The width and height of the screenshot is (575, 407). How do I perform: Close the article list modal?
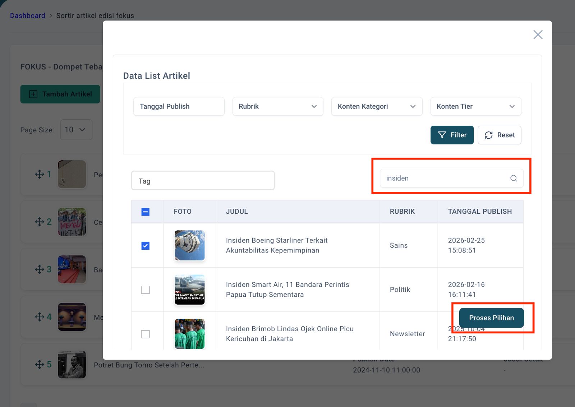click(x=538, y=34)
